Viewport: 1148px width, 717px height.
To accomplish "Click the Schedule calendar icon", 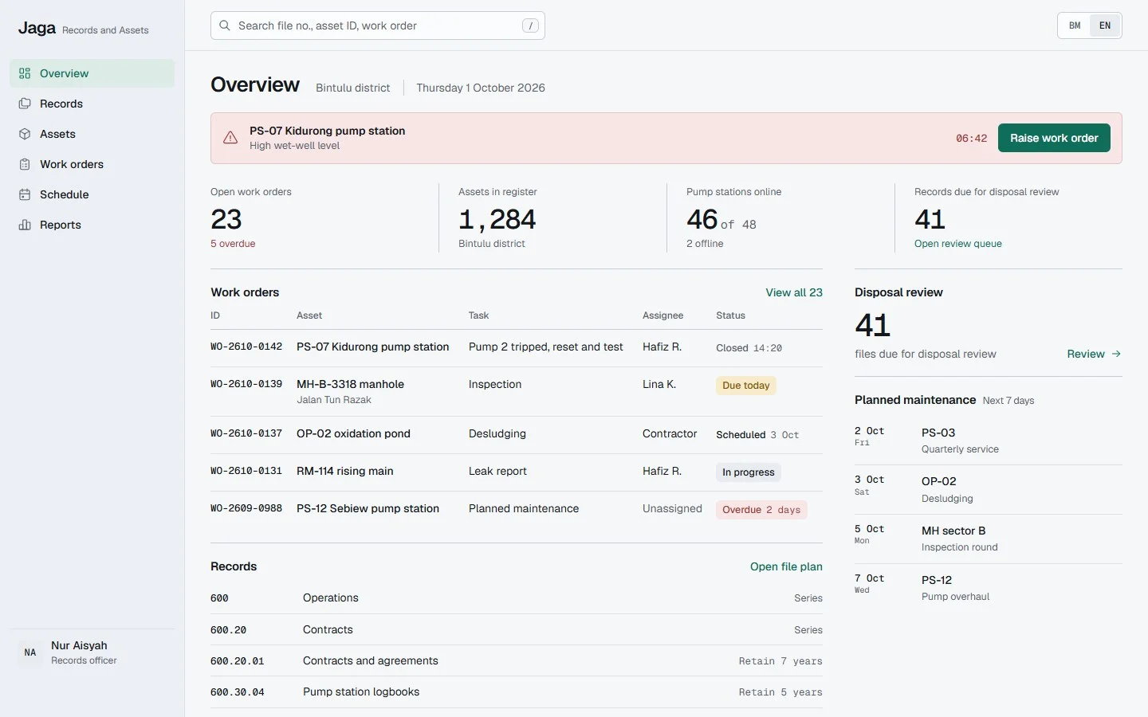I will (x=25, y=194).
